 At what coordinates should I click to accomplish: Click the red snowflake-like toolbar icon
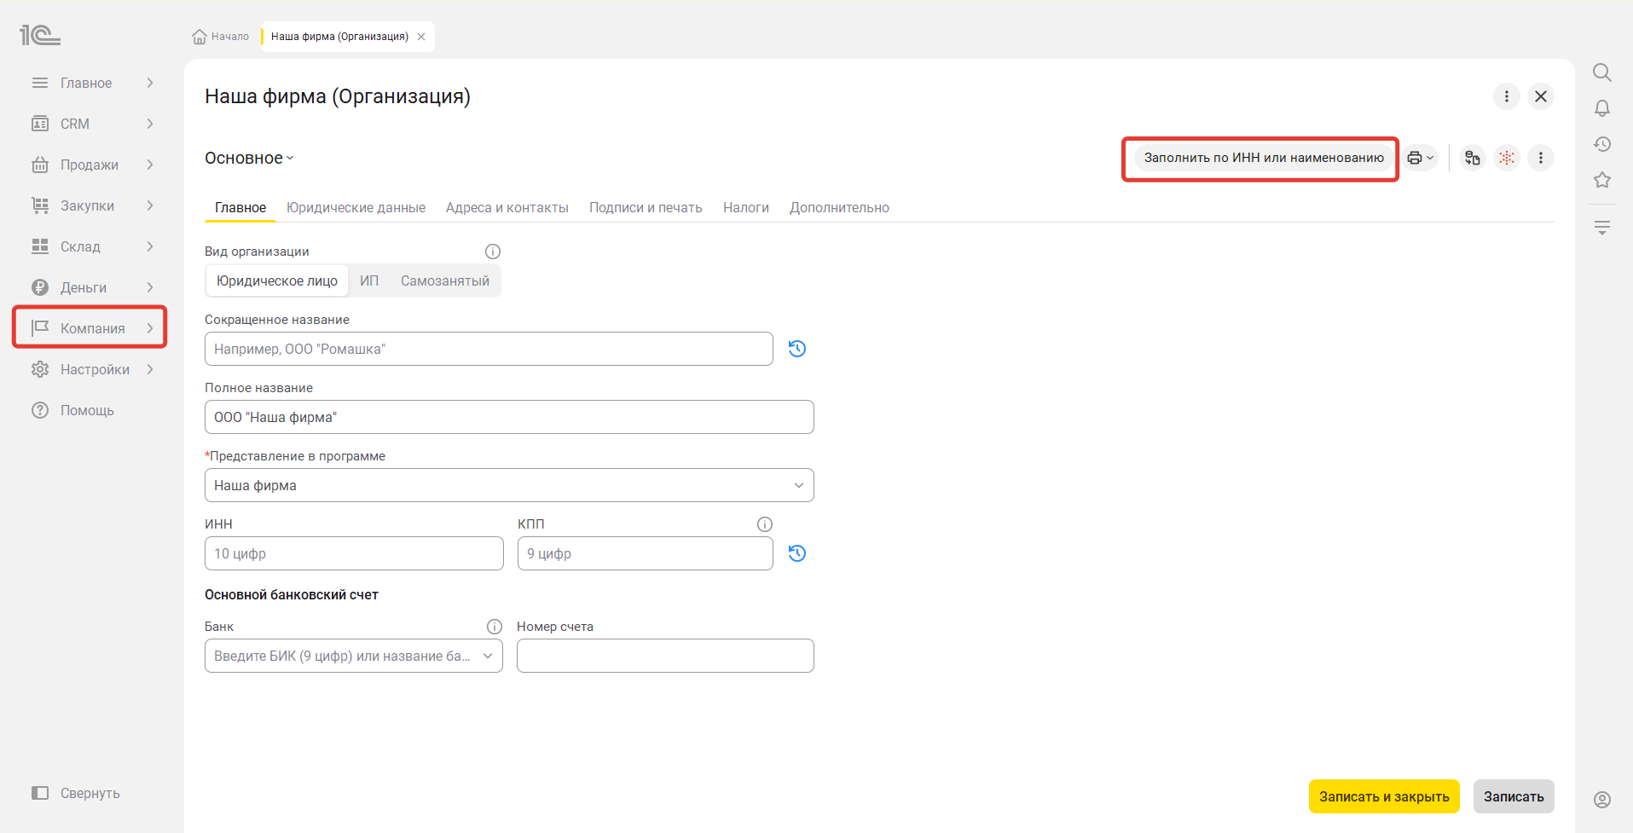coord(1507,158)
